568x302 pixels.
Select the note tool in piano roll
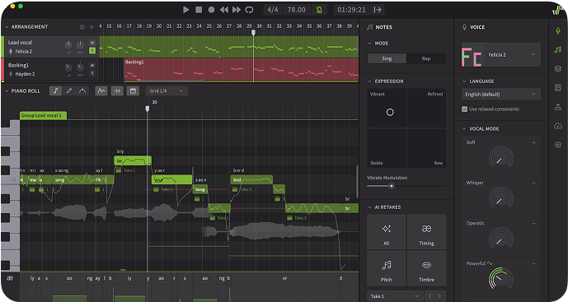click(55, 91)
